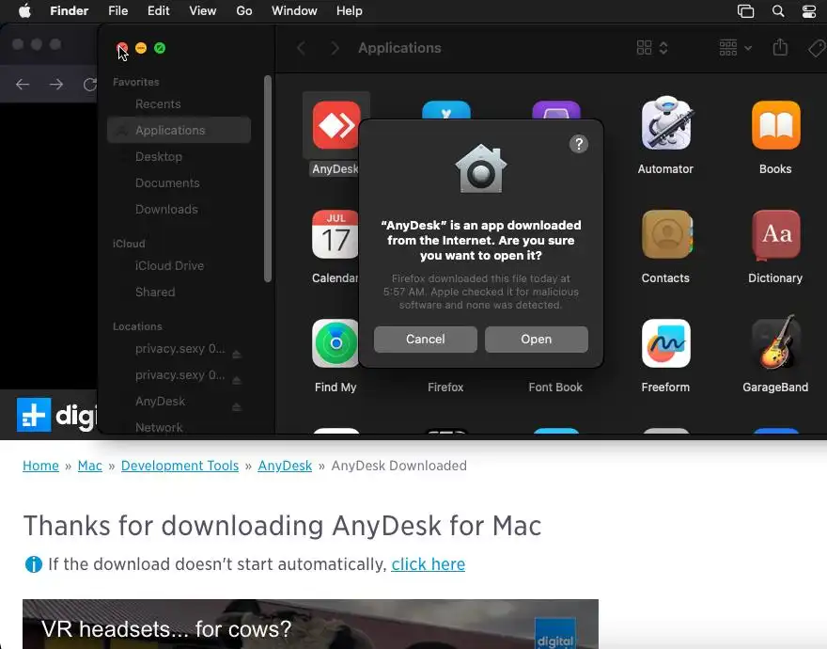The height and width of the screenshot is (649, 827).
Task: Open the icon view switcher dropdown
Action: 652,48
